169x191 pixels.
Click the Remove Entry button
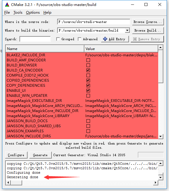coord(147,39)
